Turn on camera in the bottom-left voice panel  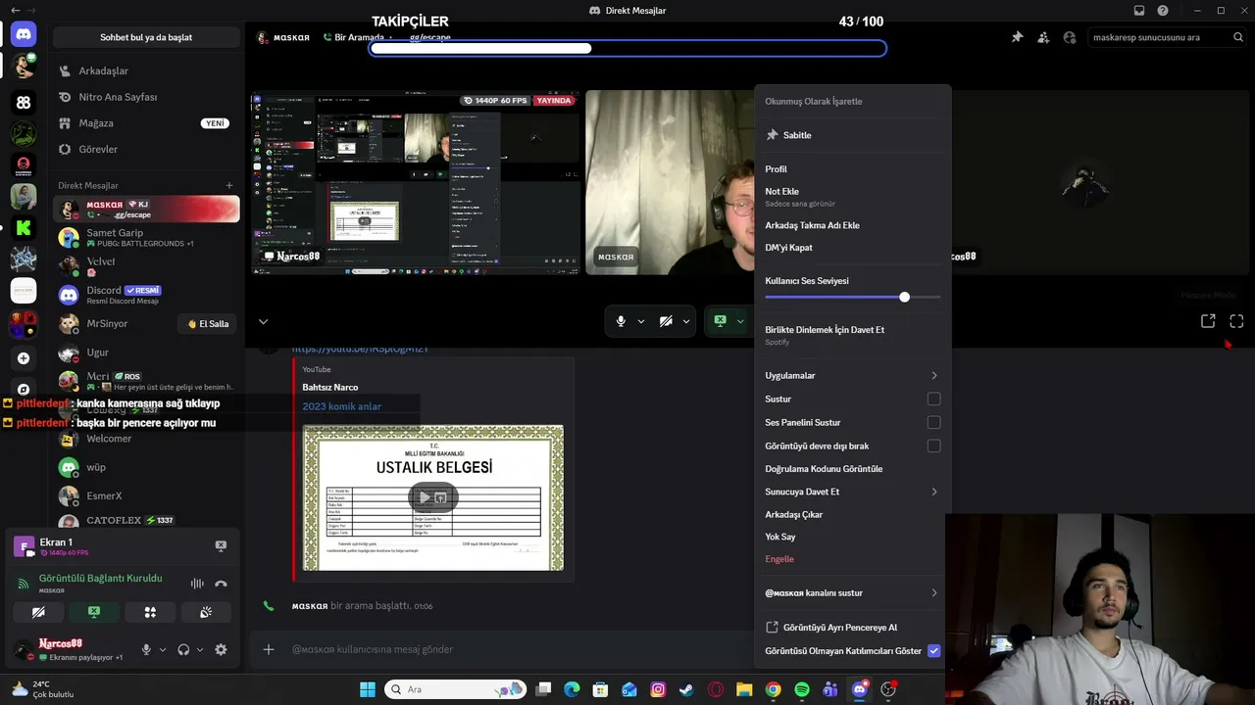pos(38,612)
